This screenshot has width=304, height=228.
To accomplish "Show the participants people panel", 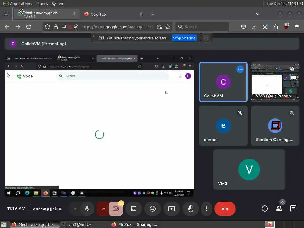I will click(279, 209).
